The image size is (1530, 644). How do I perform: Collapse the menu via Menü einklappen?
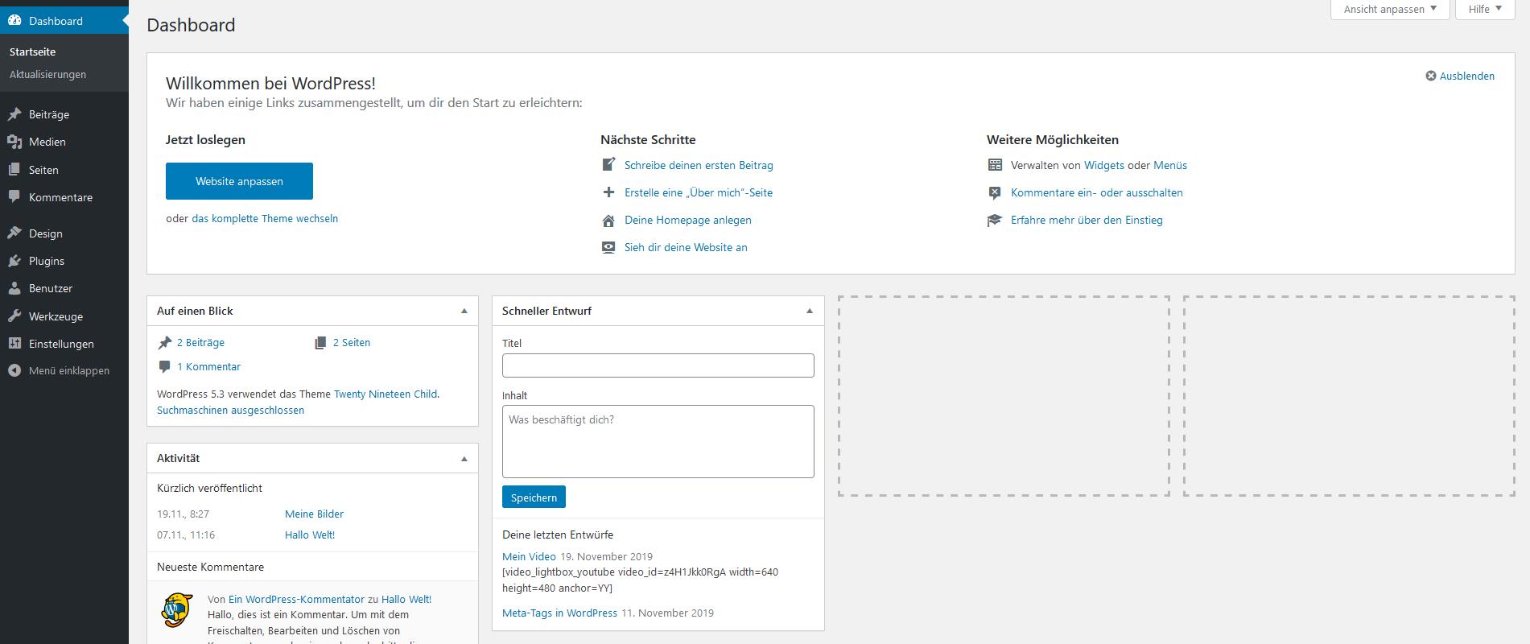coord(64,371)
